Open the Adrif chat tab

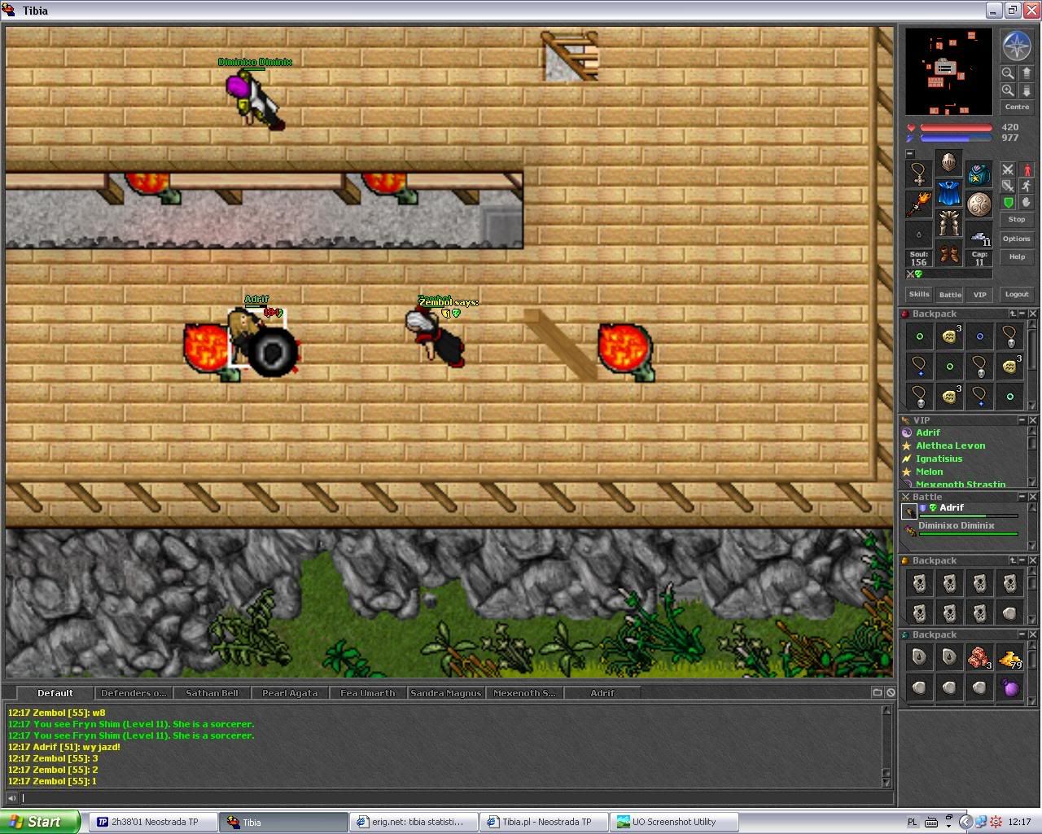click(602, 693)
